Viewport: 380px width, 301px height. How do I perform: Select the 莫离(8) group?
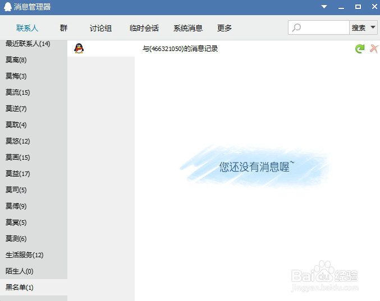[x=34, y=60]
